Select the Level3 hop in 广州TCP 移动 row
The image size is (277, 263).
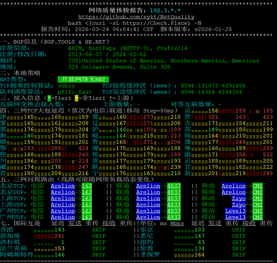(x=235, y=211)
